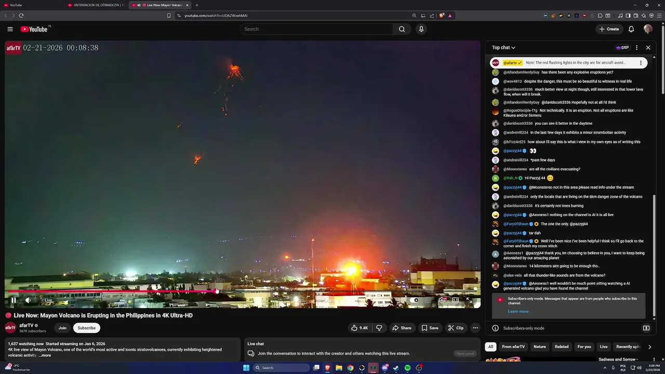The image size is (665, 374).
Task: Open the Create menu
Action: [609, 29]
